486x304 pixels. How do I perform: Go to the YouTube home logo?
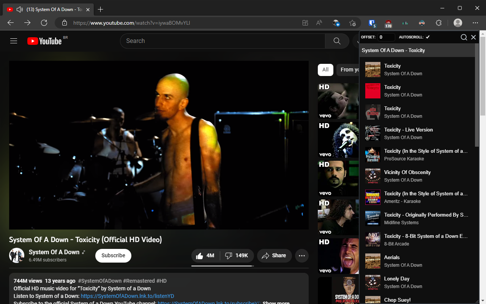point(44,41)
